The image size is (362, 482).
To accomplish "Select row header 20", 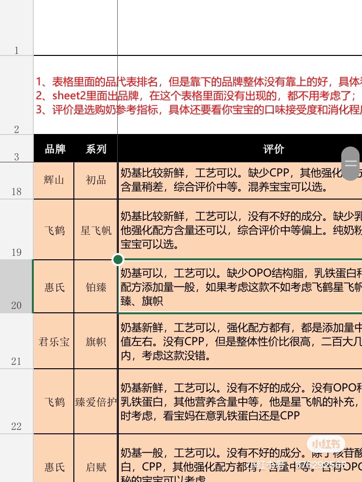I will click(16, 287).
